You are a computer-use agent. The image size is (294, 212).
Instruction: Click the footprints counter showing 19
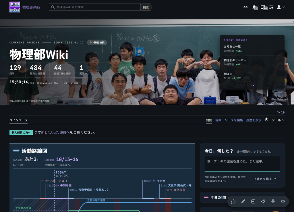[x=281, y=112]
